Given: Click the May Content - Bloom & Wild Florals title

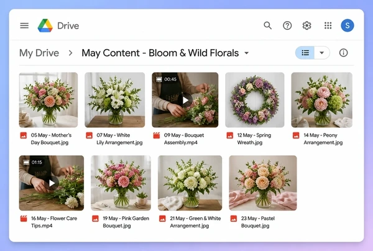Looking at the screenshot, I should tap(160, 53).
